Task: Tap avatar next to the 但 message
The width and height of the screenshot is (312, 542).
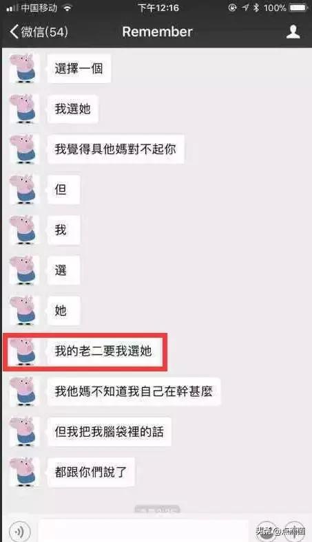Action: click(x=23, y=189)
